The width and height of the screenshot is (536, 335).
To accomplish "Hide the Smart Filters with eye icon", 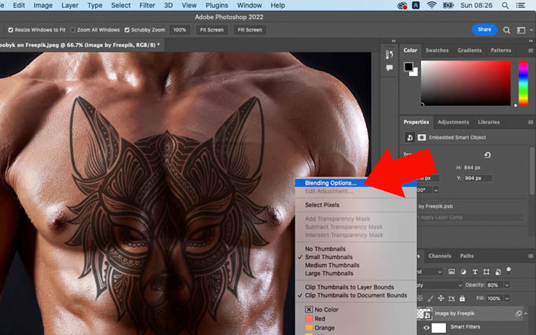I will tap(427, 327).
